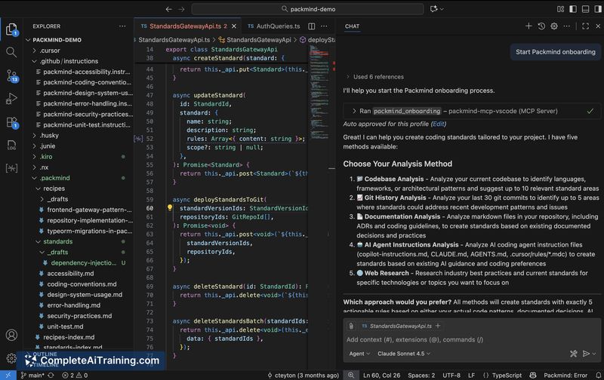604x380 pixels.
Task: Close the StandardsGatewayApi.ts editor tab
Action: point(234,26)
